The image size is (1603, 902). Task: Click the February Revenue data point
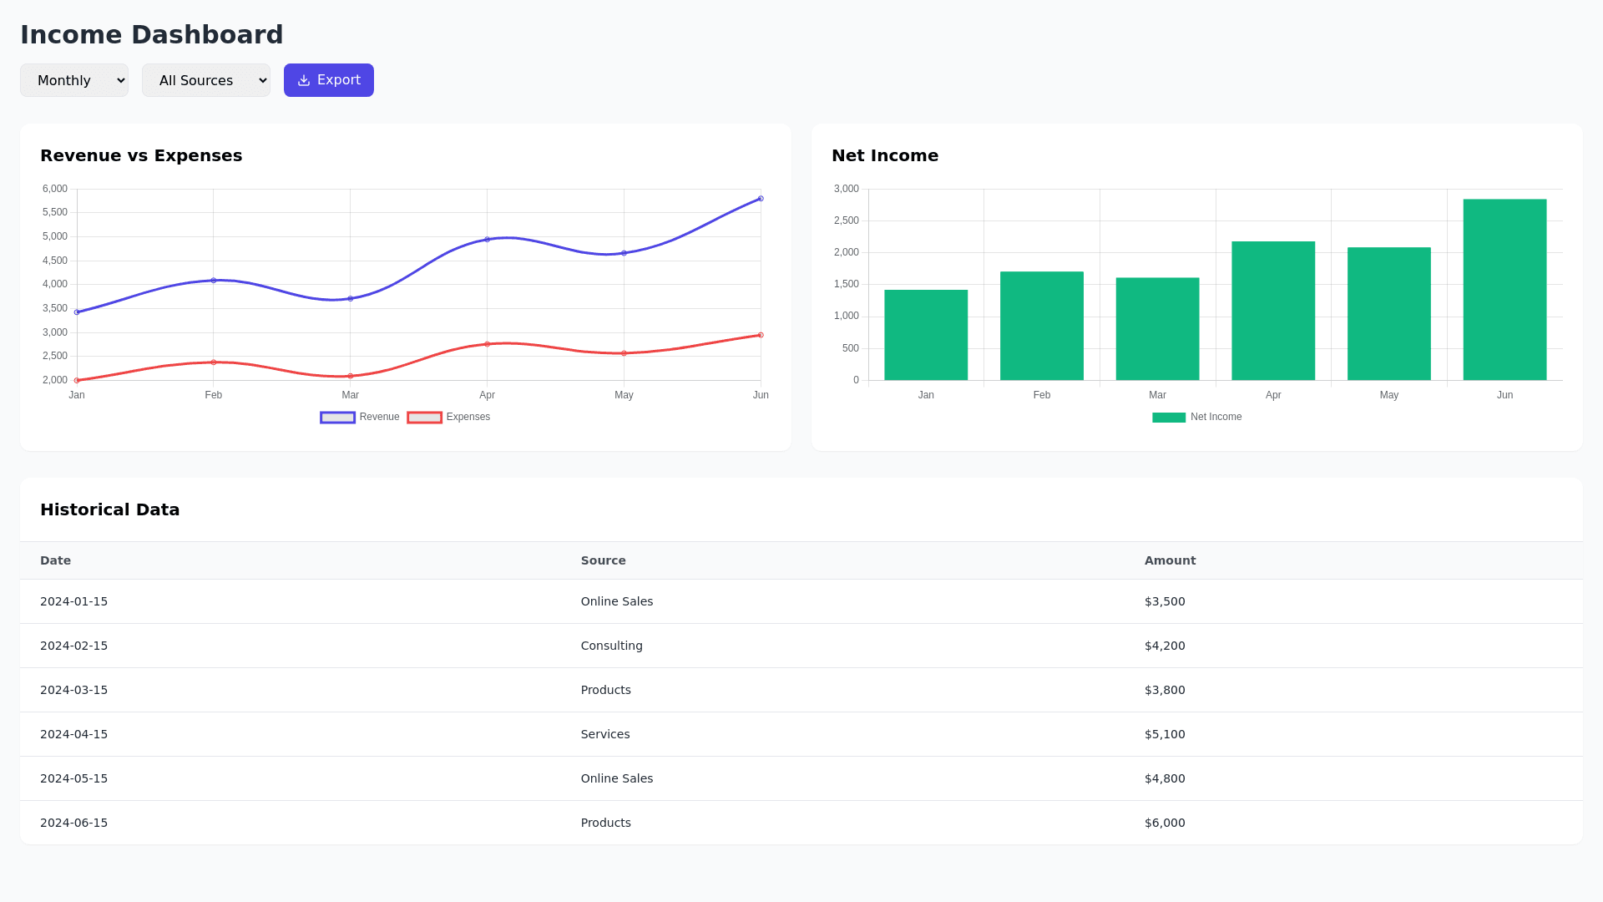(214, 281)
